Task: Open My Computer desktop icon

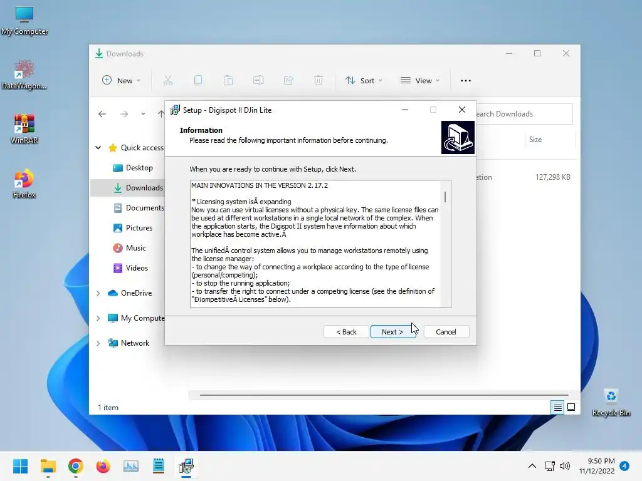Action: click(24, 21)
